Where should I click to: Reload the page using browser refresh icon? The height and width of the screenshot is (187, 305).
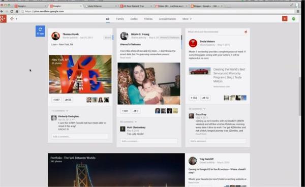click(12, 11)
